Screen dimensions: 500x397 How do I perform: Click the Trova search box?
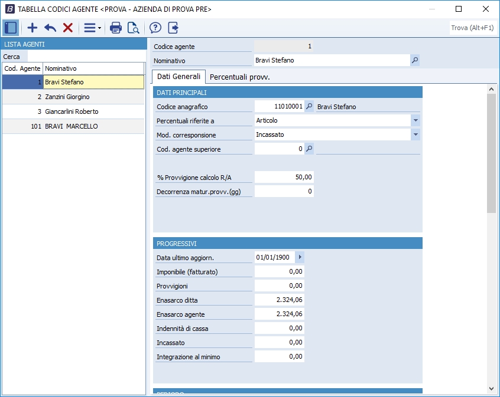pos(472,28)
